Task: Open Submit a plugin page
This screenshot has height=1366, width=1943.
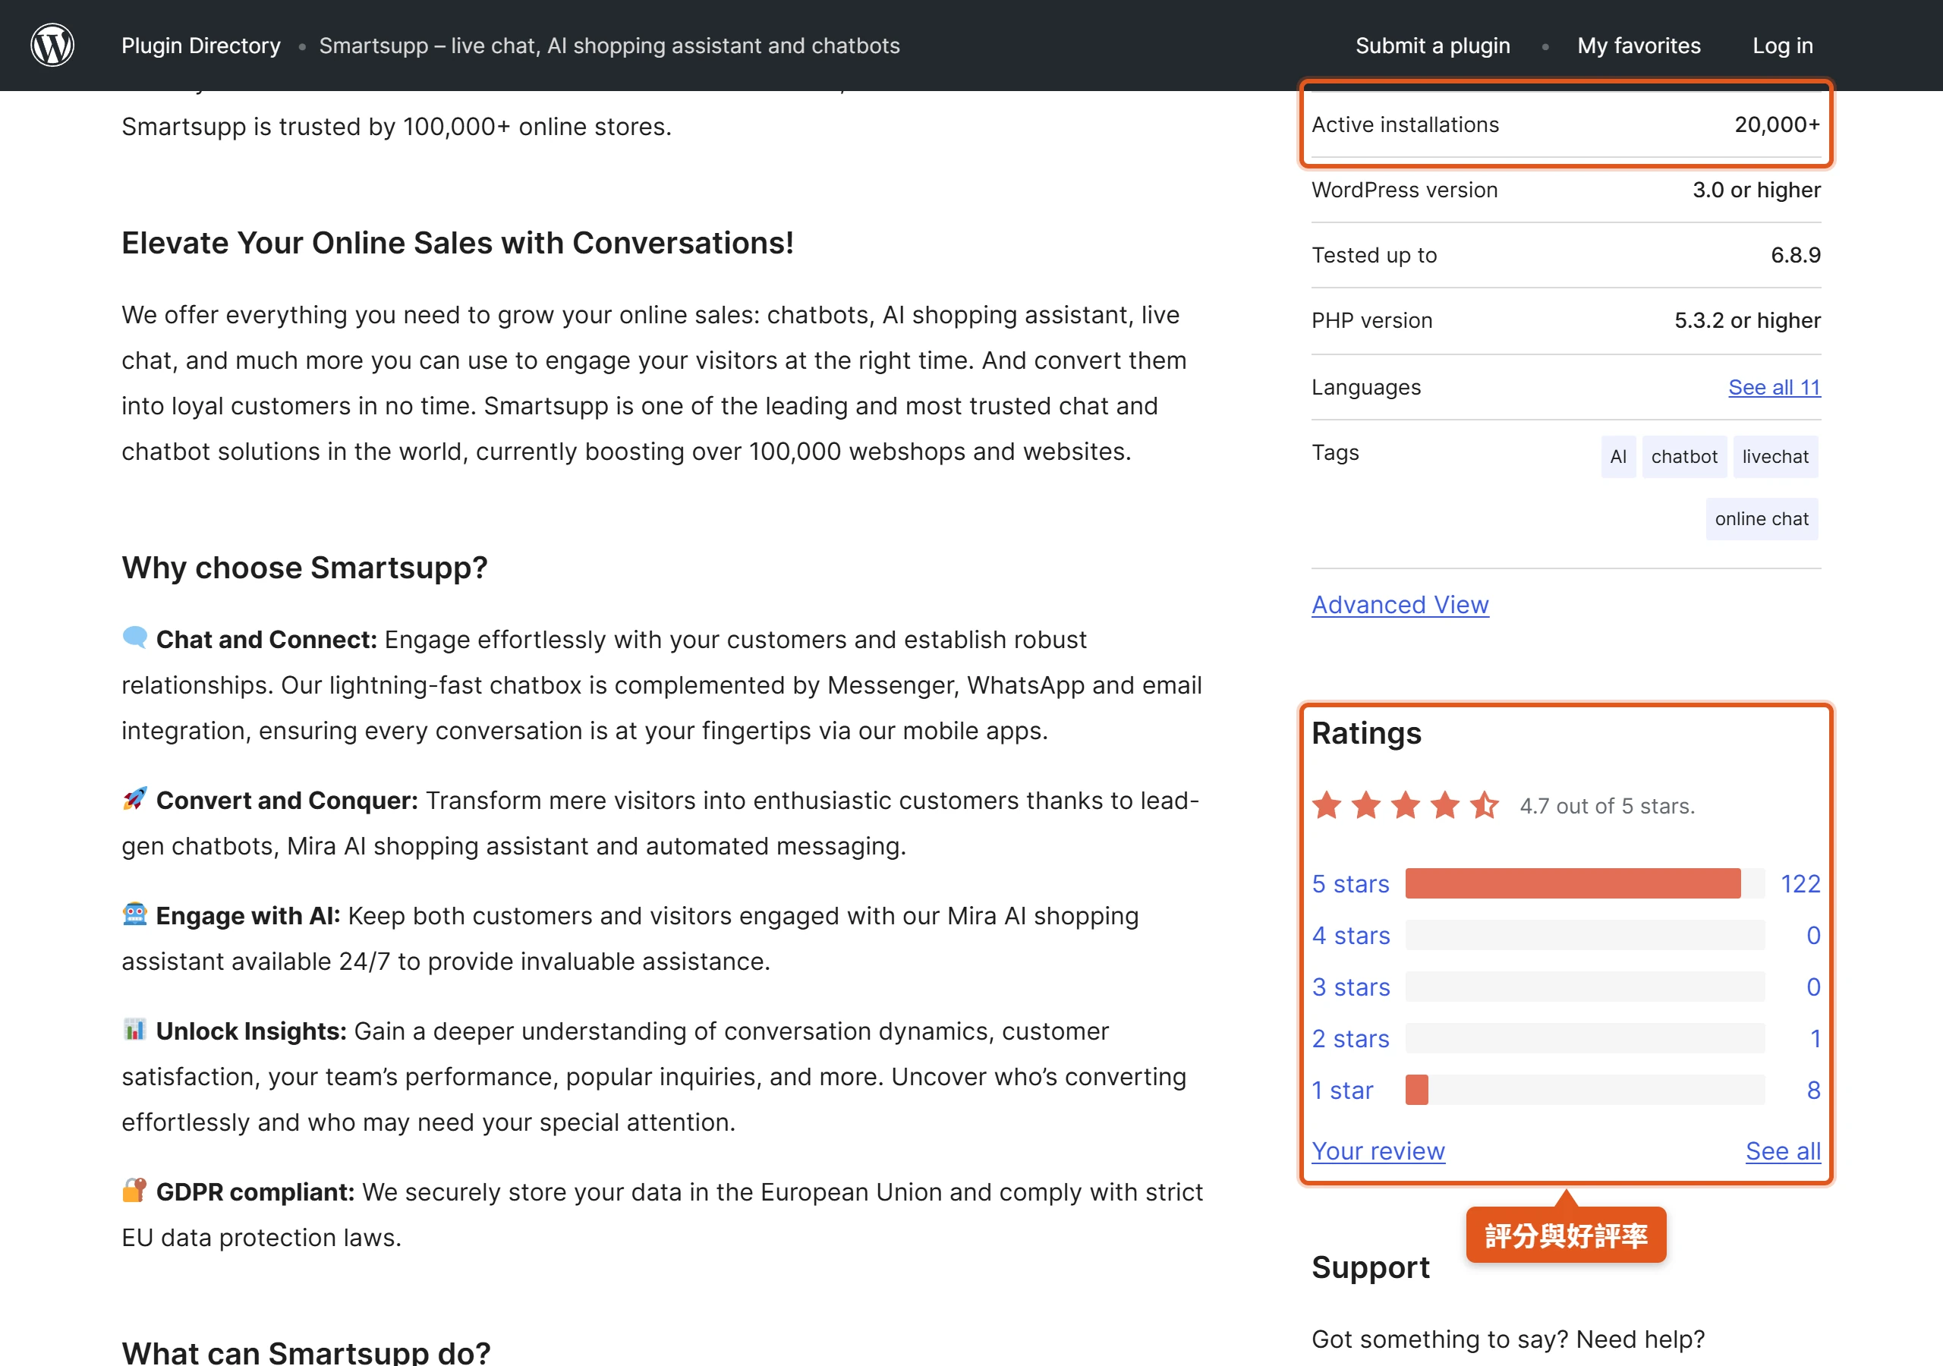Action: (x=1433, y=46)
